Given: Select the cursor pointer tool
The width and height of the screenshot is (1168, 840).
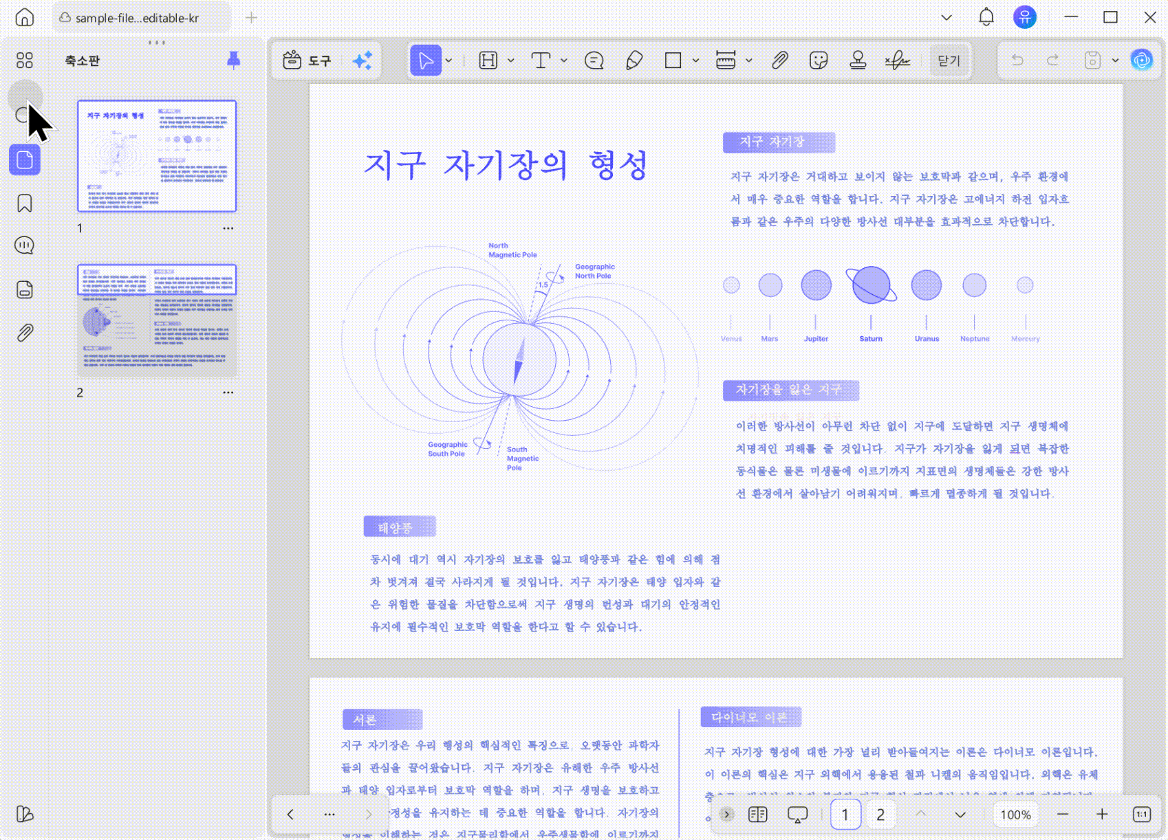Looking at the screenshot, I should pyautogui.click(x=426, y=60).
